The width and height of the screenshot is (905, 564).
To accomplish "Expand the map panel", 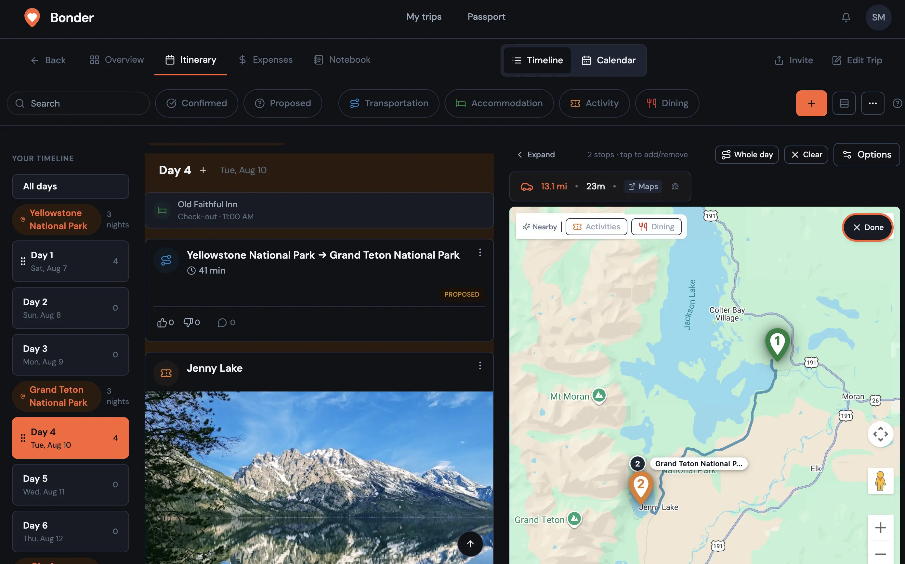I will (536, 154).
